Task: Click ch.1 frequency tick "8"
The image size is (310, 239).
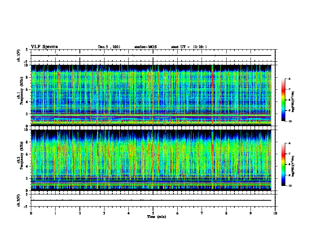Action: pyautogui.click(x=27, y=77)
